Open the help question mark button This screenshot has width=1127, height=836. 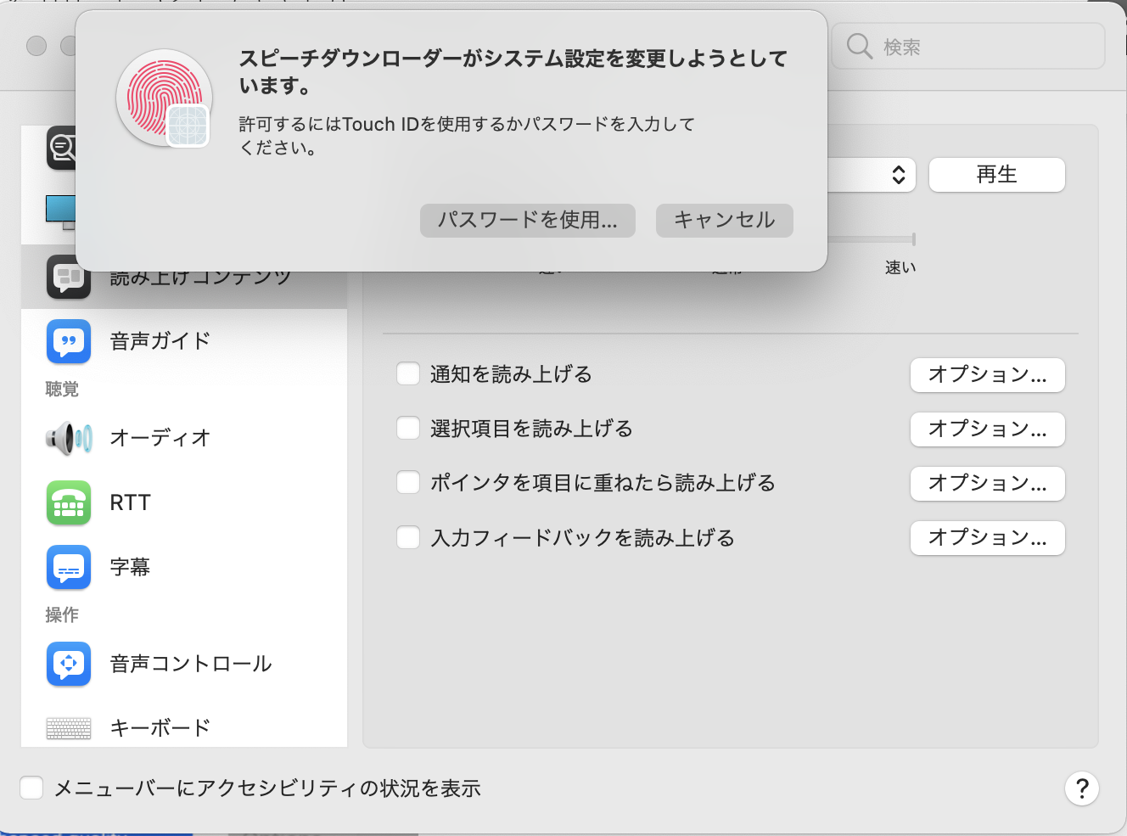[1081, 788]
